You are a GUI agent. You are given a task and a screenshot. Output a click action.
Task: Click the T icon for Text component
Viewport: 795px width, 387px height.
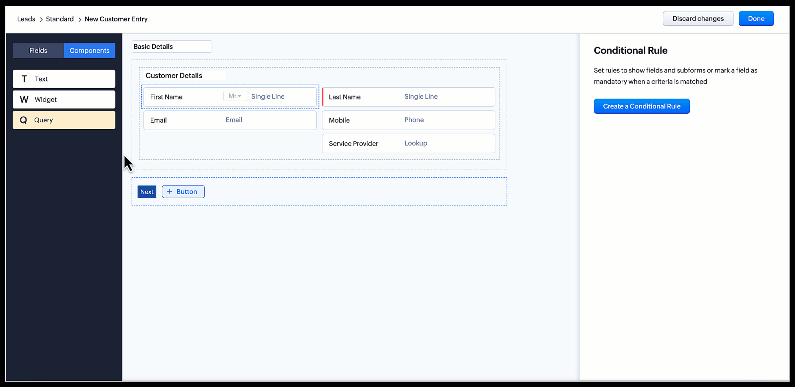click(x=24, y=79)
